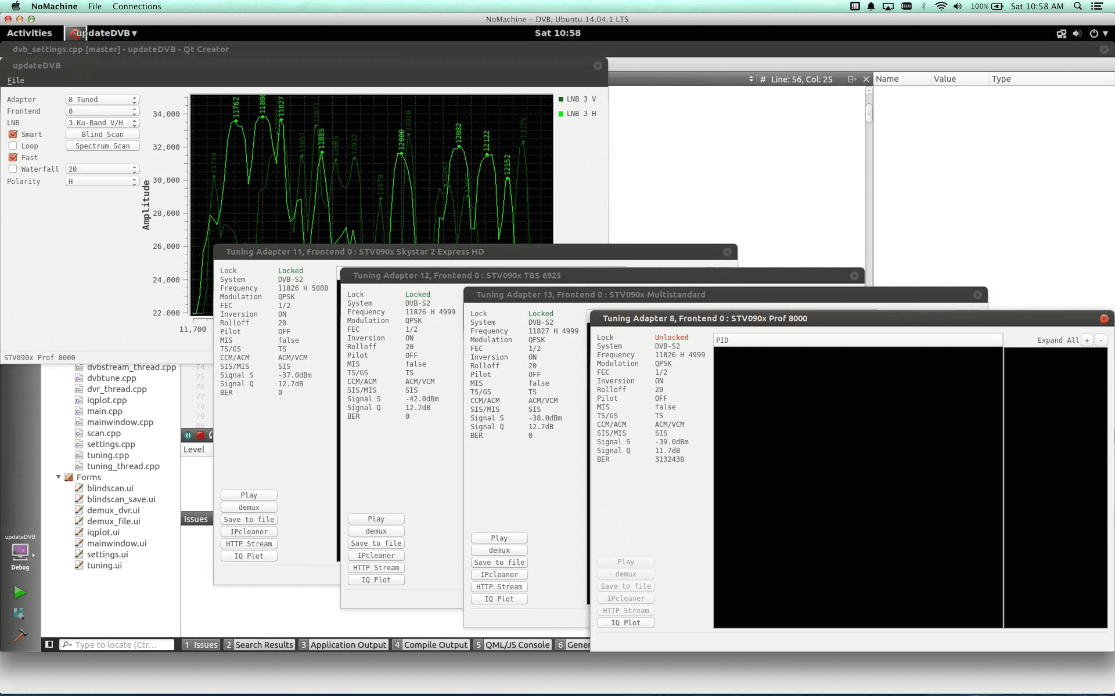Open the updateDVB Debug kit selector
Viewport: 1115px width, 696px height.
tap(20, 552)
